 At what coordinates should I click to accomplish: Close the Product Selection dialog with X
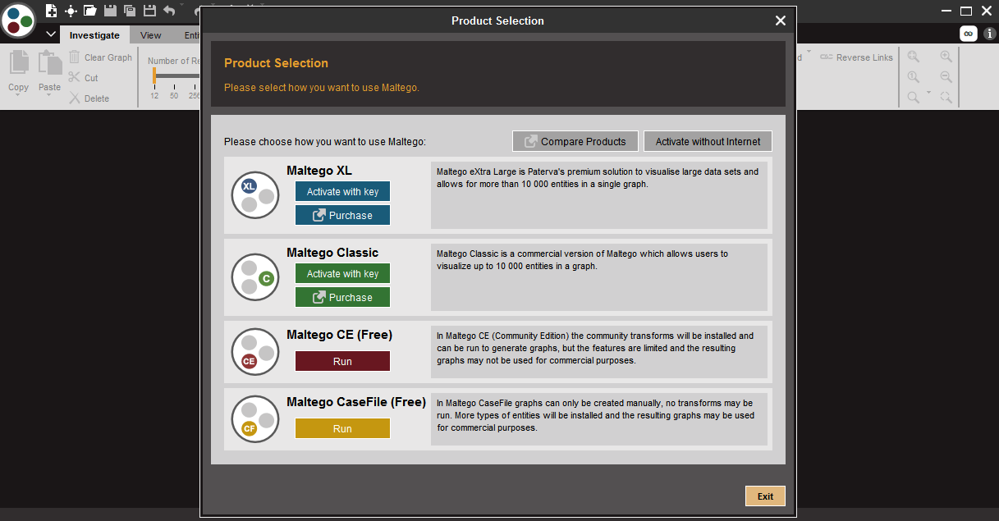[x=781, y=21]
